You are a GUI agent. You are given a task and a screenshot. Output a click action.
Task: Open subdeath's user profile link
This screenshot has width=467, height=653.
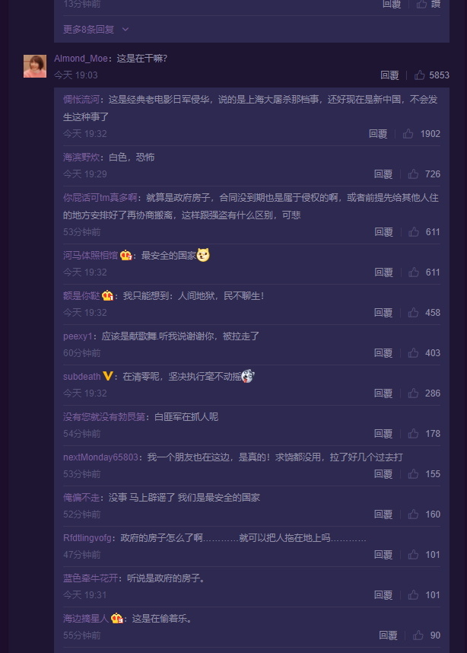click(x=81, y=377)
